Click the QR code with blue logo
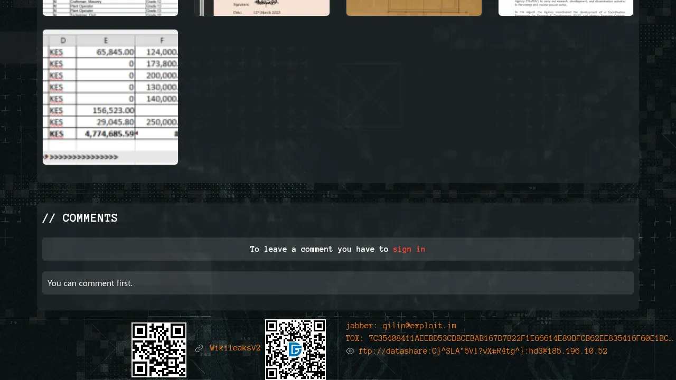The width and height of the screenshot is (676, 380). (295, 350)
